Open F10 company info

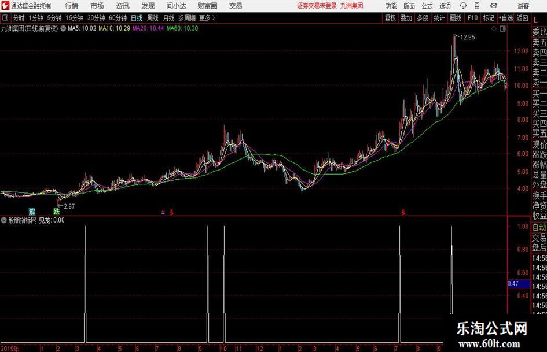473,18
